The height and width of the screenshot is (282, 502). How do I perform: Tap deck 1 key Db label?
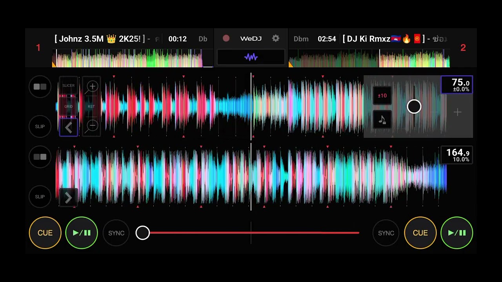coord(203,39)
